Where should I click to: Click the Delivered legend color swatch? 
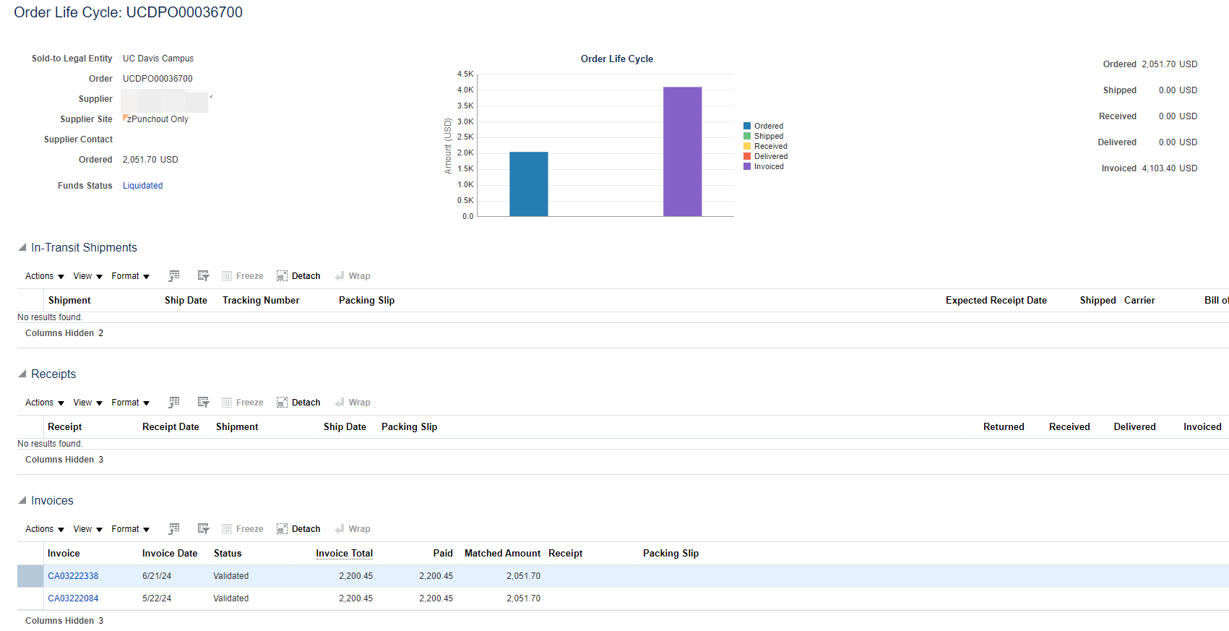coord(747,156)
